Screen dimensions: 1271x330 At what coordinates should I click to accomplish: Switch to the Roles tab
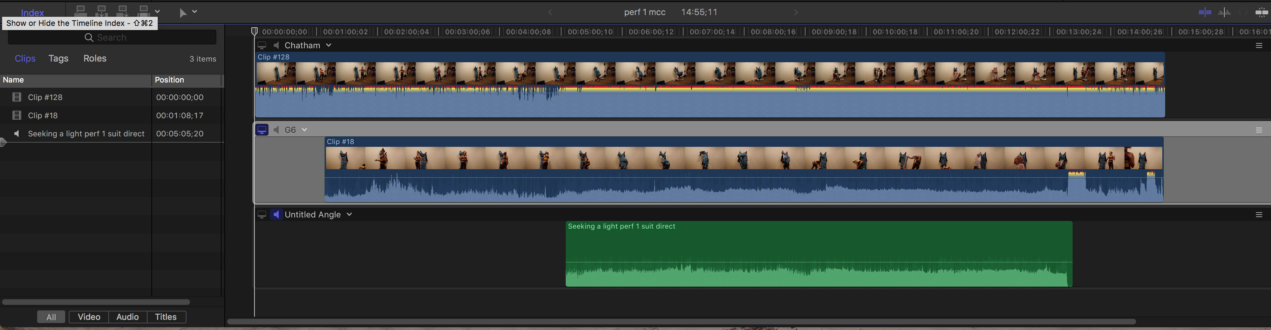(95, 58)
